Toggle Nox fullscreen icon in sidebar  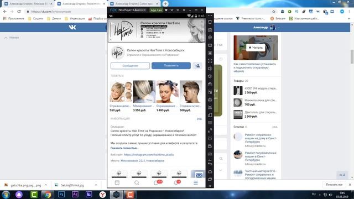coord(210,61)
